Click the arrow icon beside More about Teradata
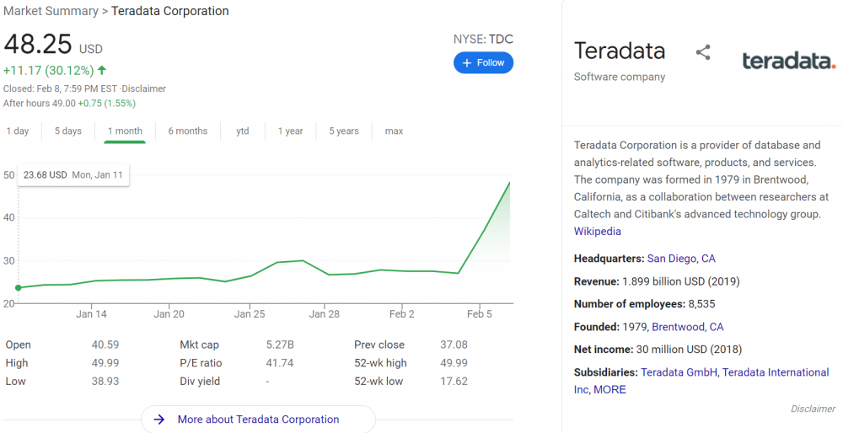 [x=158, y=419]
